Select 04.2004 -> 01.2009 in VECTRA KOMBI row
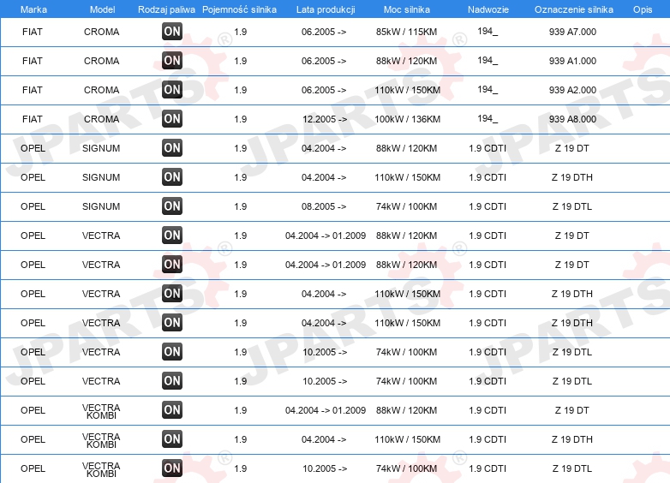The image size is (670, 483). coord(326,410)
